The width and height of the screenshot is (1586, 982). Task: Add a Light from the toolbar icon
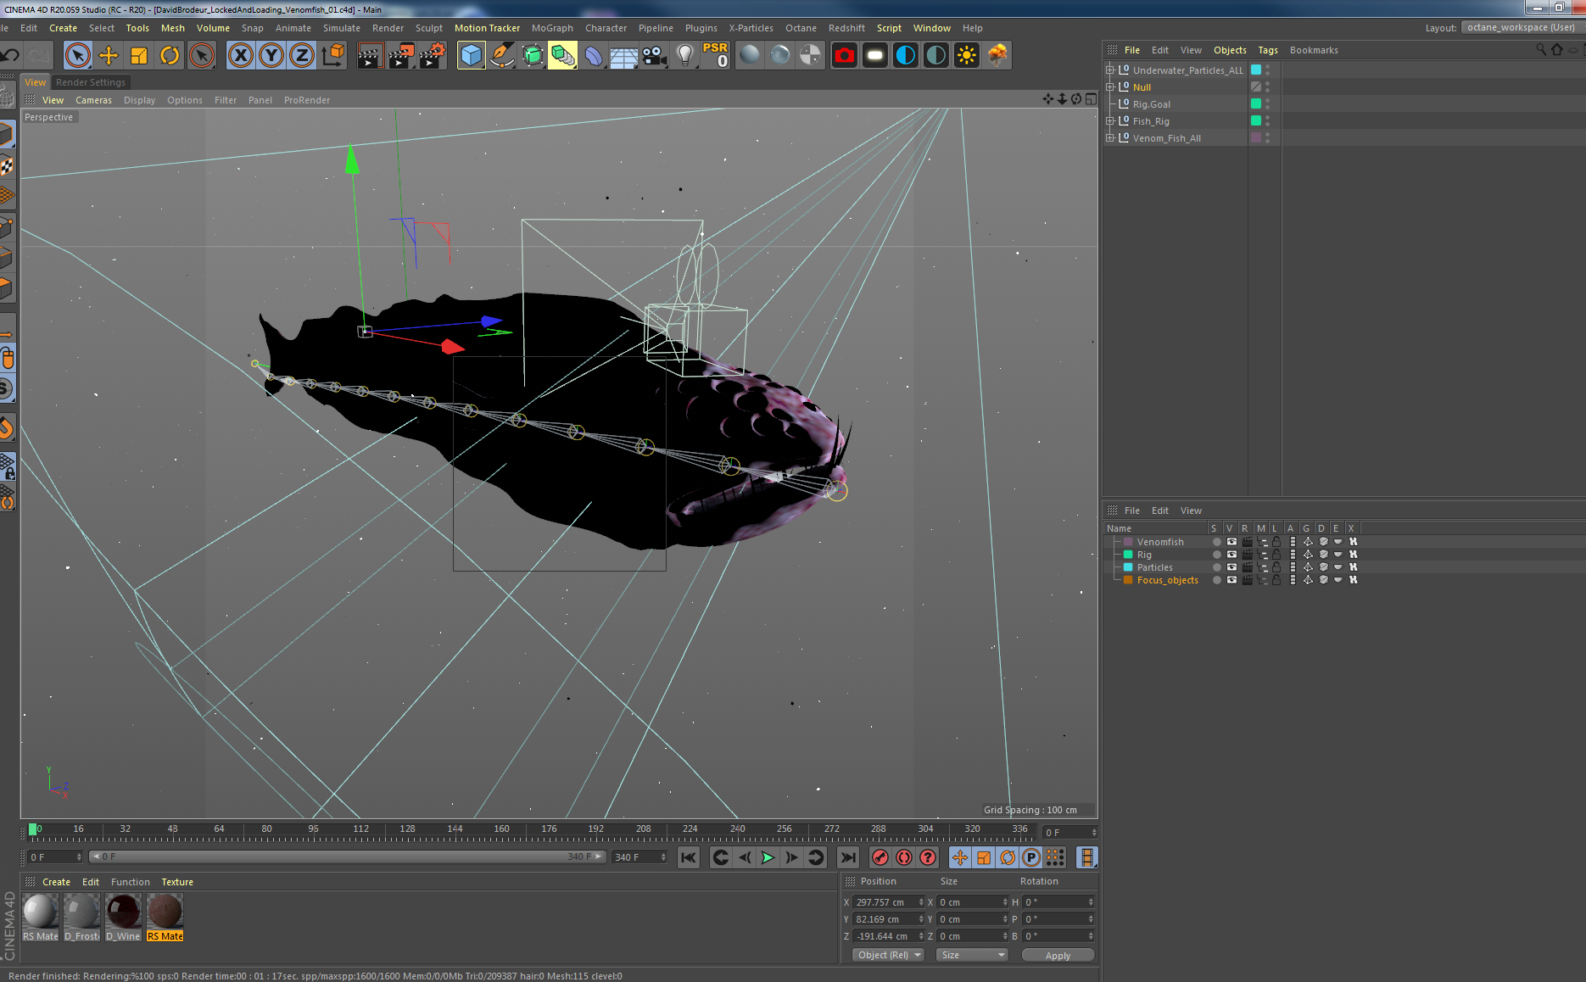point(684,55)
